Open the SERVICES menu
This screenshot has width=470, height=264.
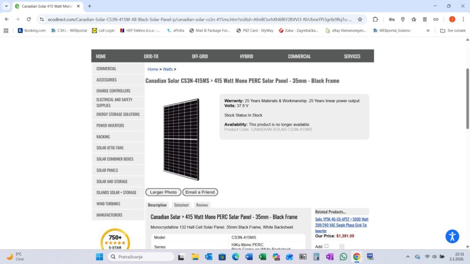352,56
